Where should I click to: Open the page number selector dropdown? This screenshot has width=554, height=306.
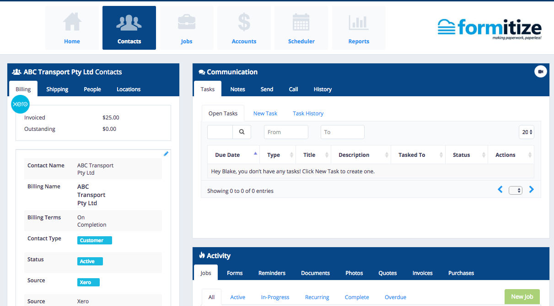pyautogui.click(x=516, y=190)
